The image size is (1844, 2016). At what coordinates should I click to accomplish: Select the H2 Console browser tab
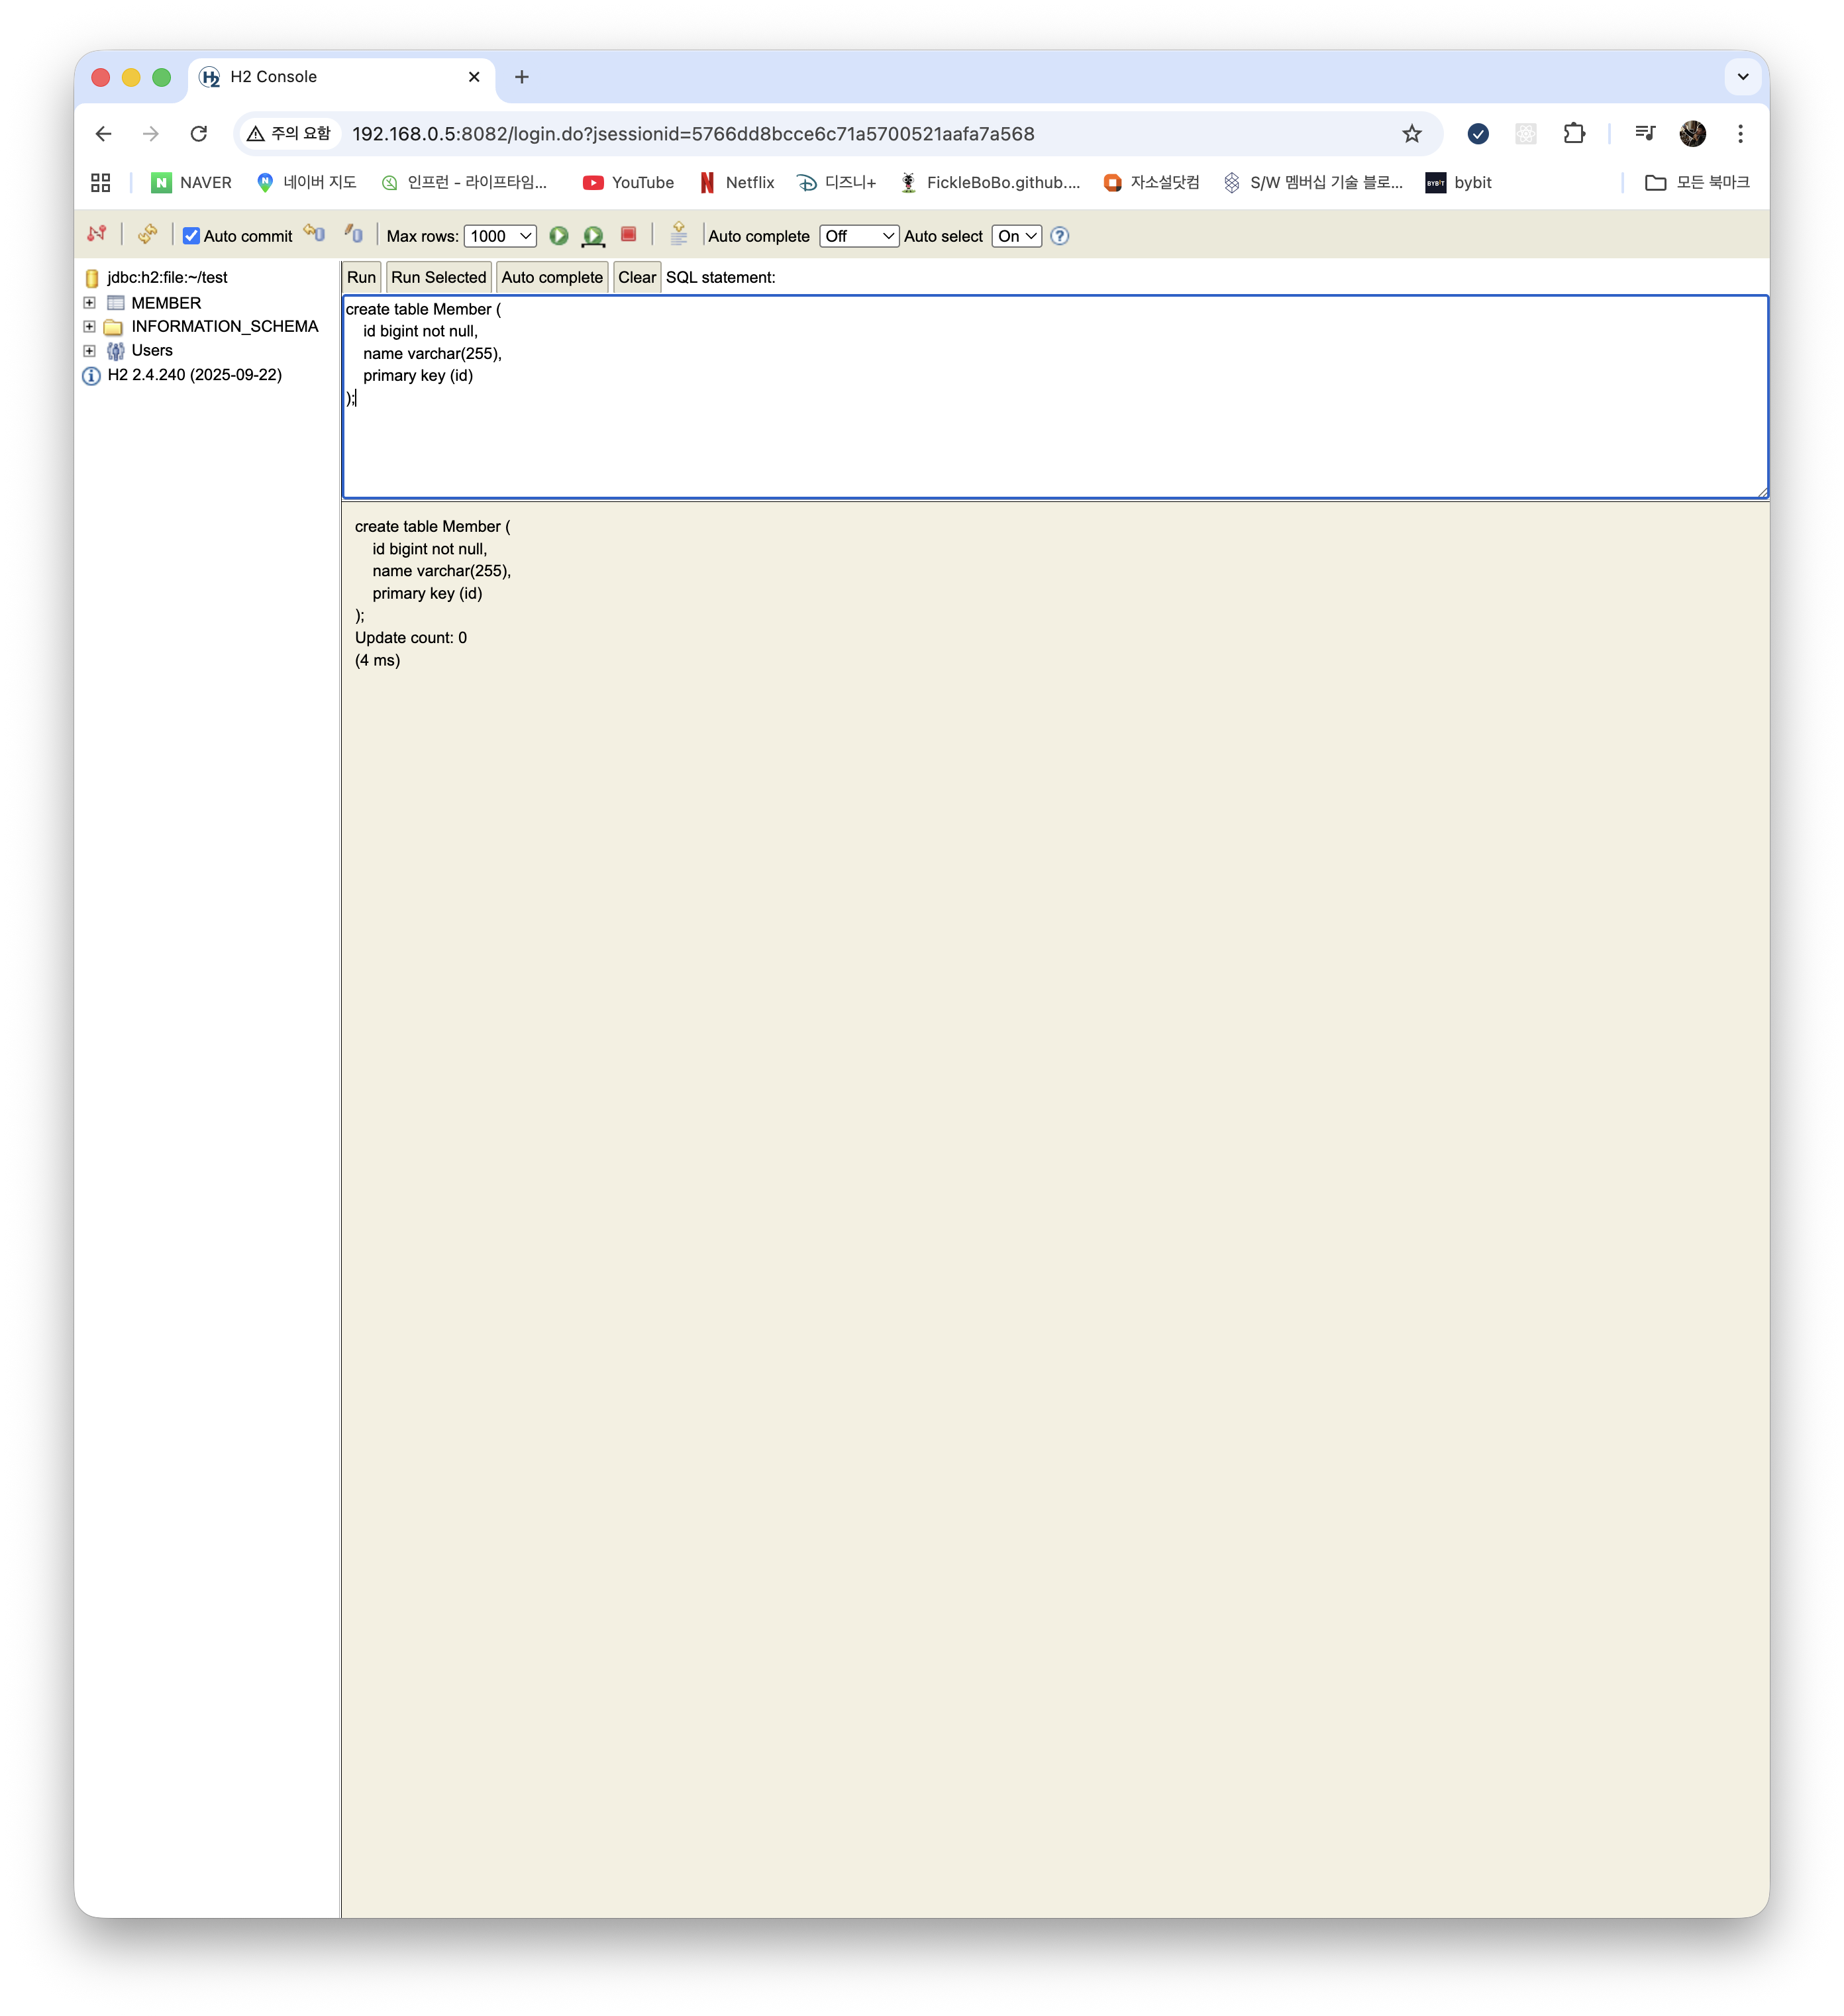click(330, 77)
